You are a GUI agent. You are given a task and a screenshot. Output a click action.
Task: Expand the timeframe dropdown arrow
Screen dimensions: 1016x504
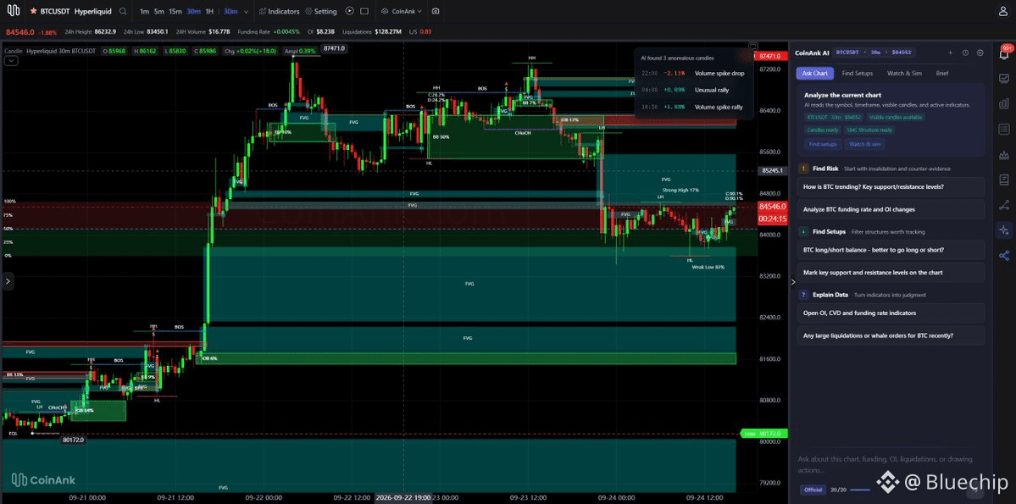pos(247,12)
